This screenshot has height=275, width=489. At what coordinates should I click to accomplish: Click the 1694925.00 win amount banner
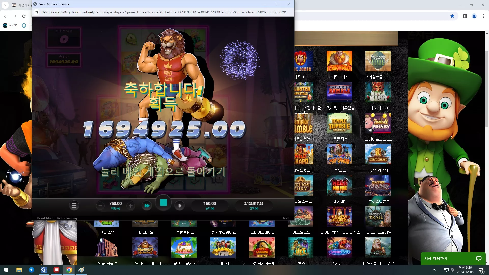click(x=165, y=129)
